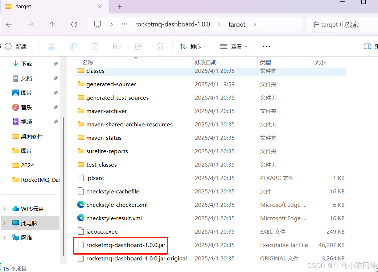Click the breadcrumb ellipsis to show hidden path
The width and height of the screenshot is (378, 272).
tap(124, 24)
